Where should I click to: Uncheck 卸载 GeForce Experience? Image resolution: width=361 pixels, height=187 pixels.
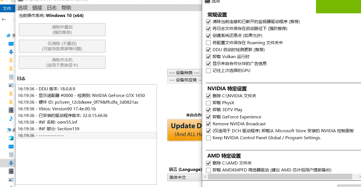point(208,117)
